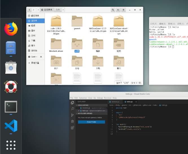Select the 视频 folder in the file grid
This screenshot has width=188, height=154.
click(x=119, y=44)
